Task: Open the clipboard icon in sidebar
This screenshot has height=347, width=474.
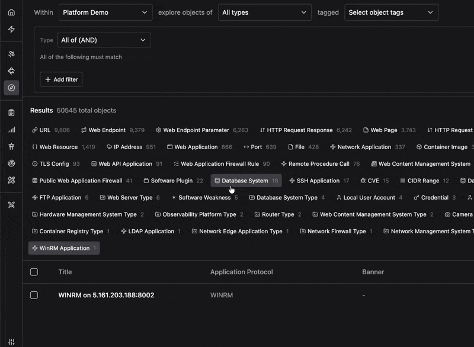Action: pyautogui.click(x=11, y=113)
